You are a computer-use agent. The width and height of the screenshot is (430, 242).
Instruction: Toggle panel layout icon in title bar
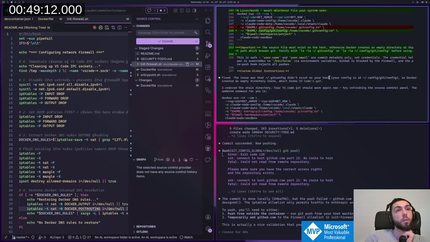pos(188,10)
